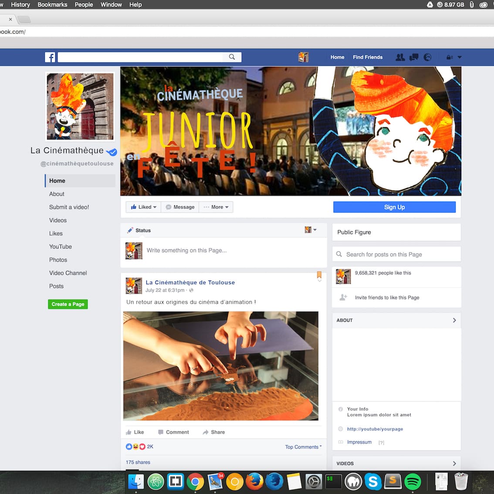Click the bookmark save icon on post
Viewport: 494px width, 494px height.
click(x=319, y=275)
